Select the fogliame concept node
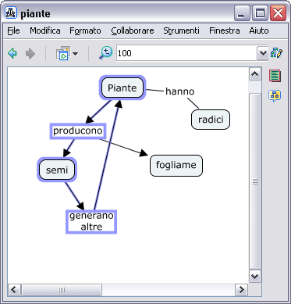Image resolution: width=291 pixels, height=304 pixels. 176,166
